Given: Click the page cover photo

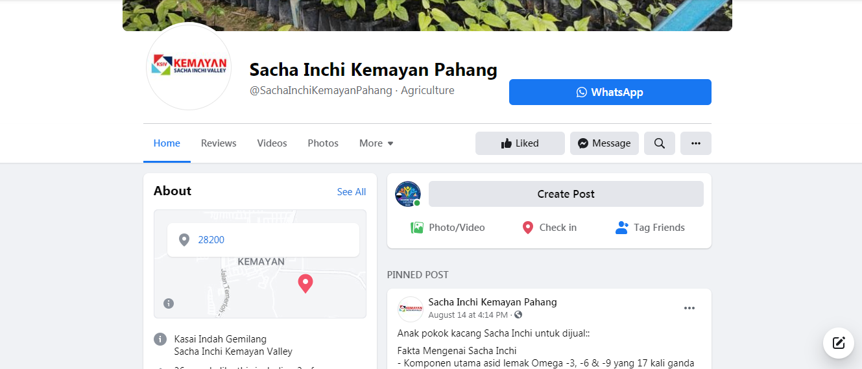Looking at the screenshot, I should (427, 16).
